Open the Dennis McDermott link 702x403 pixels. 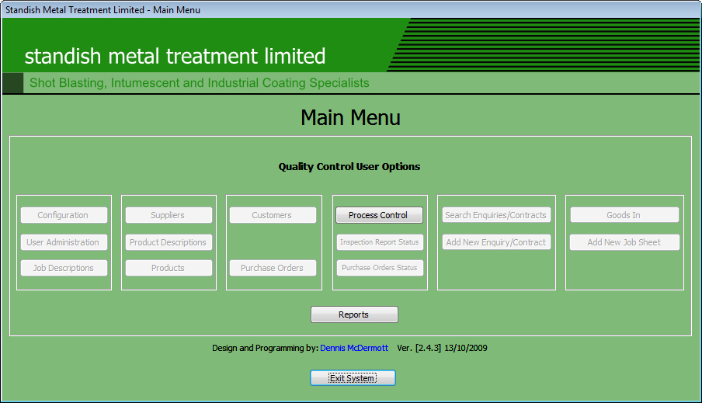(354, 348)
